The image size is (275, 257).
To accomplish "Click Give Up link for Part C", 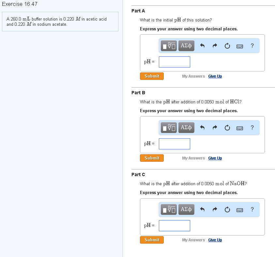I will click(x=215, y=240).
